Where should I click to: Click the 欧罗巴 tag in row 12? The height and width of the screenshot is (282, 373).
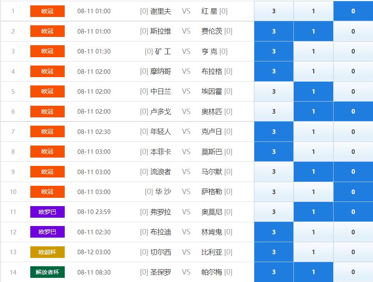point(47,232)
